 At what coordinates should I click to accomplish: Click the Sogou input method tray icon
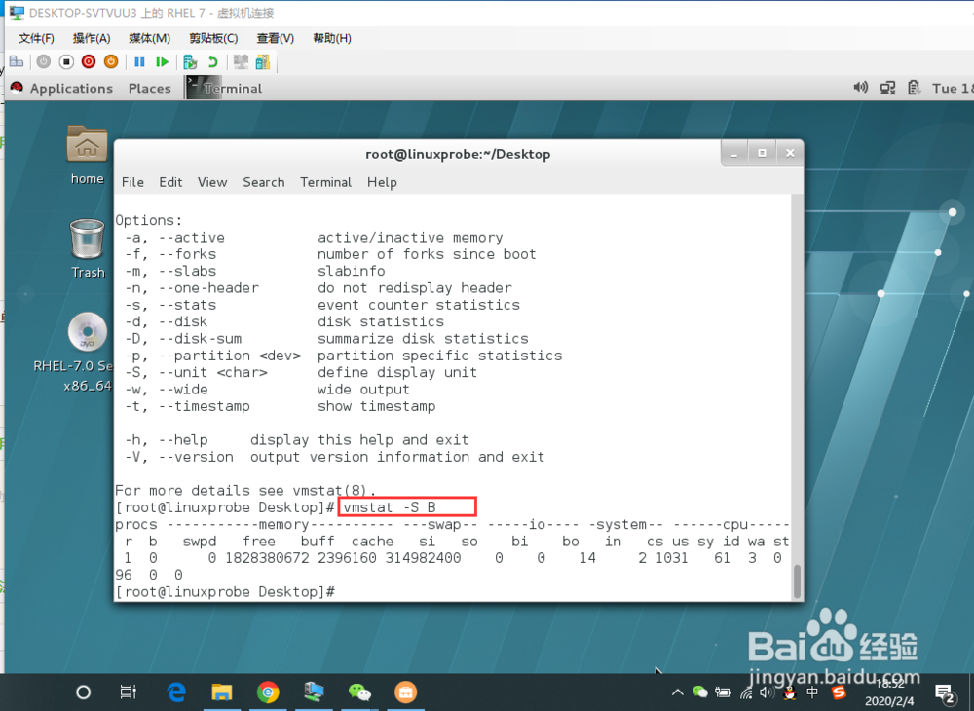point(840,692)
